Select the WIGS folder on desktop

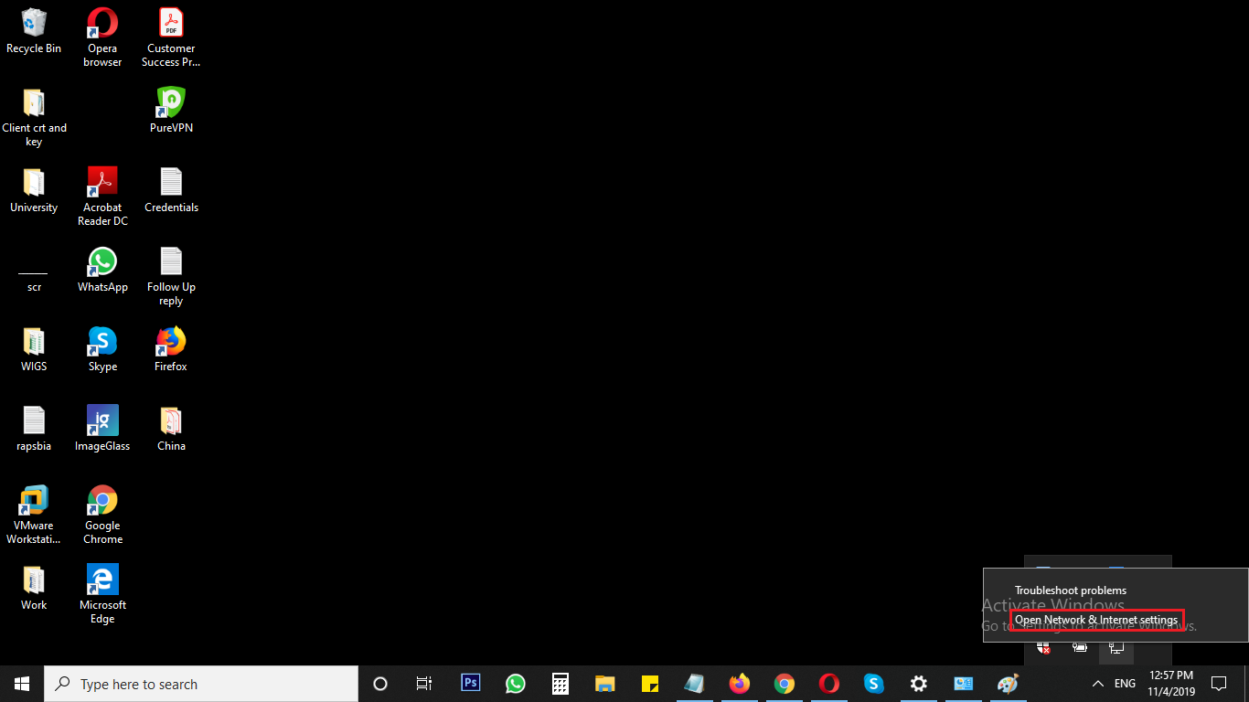[x=34, y=349]
